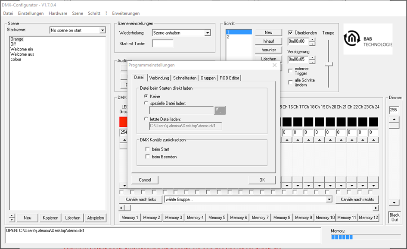Click the BAB Technologie logo
This screenshot has width=407, height=249.
pos(368,39)
